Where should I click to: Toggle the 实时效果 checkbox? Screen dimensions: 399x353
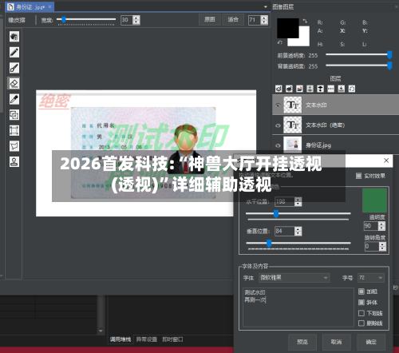pos(358,176)
